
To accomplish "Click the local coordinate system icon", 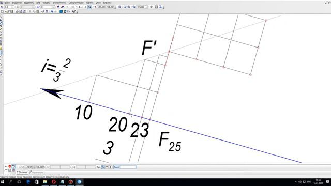I will coord(80,7).
